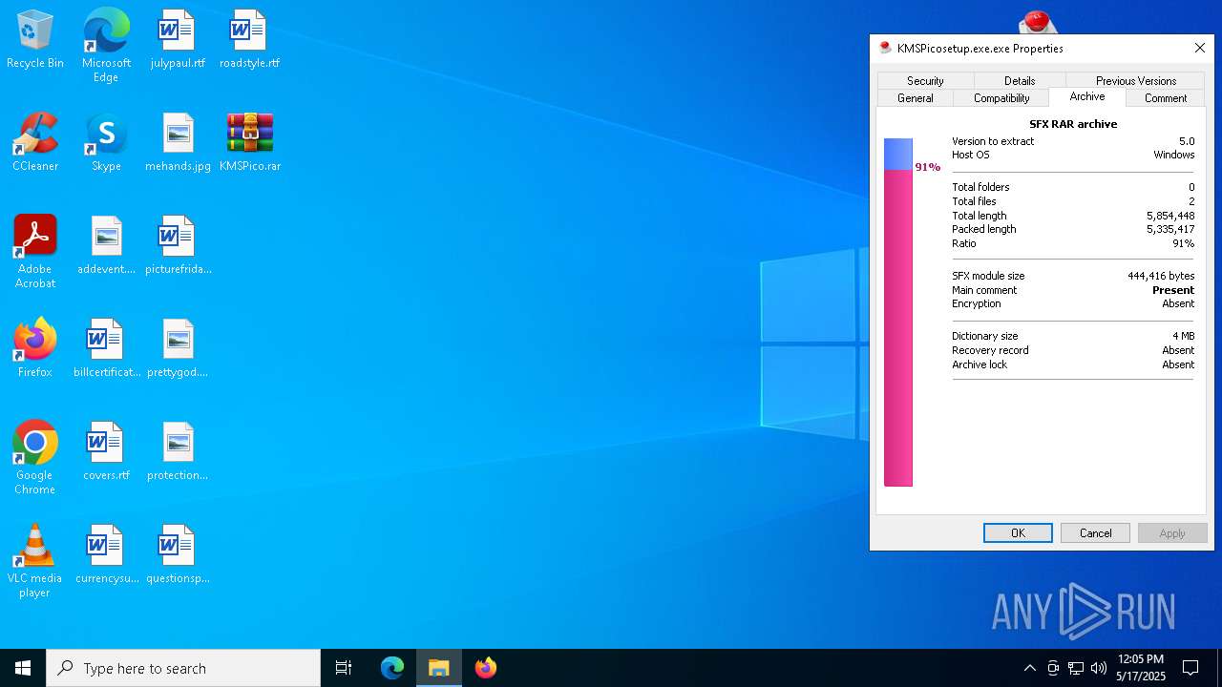Viewport: 1222px width, 687px height.
Task: Switch to the Details tab
Action: click(x=1020, y=81)
